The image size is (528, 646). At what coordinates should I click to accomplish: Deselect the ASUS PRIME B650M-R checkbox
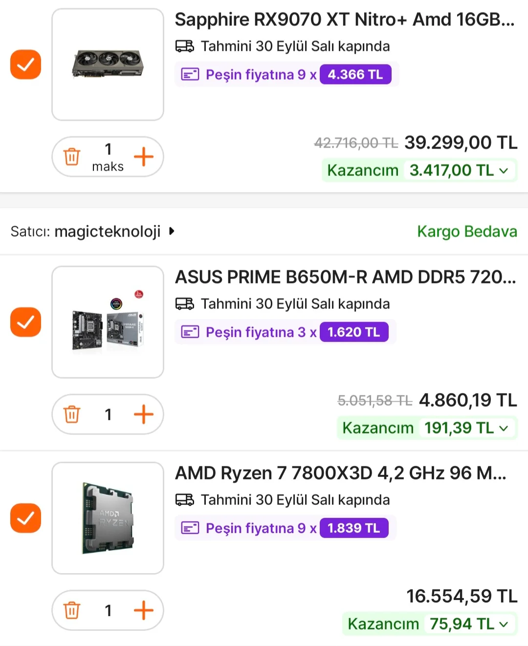click(x=25, y=322)
